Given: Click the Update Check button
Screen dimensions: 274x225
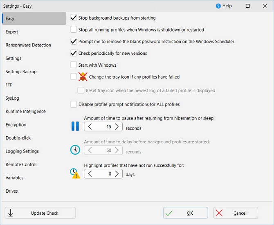Looking at the screenshot, I should 40,213.
